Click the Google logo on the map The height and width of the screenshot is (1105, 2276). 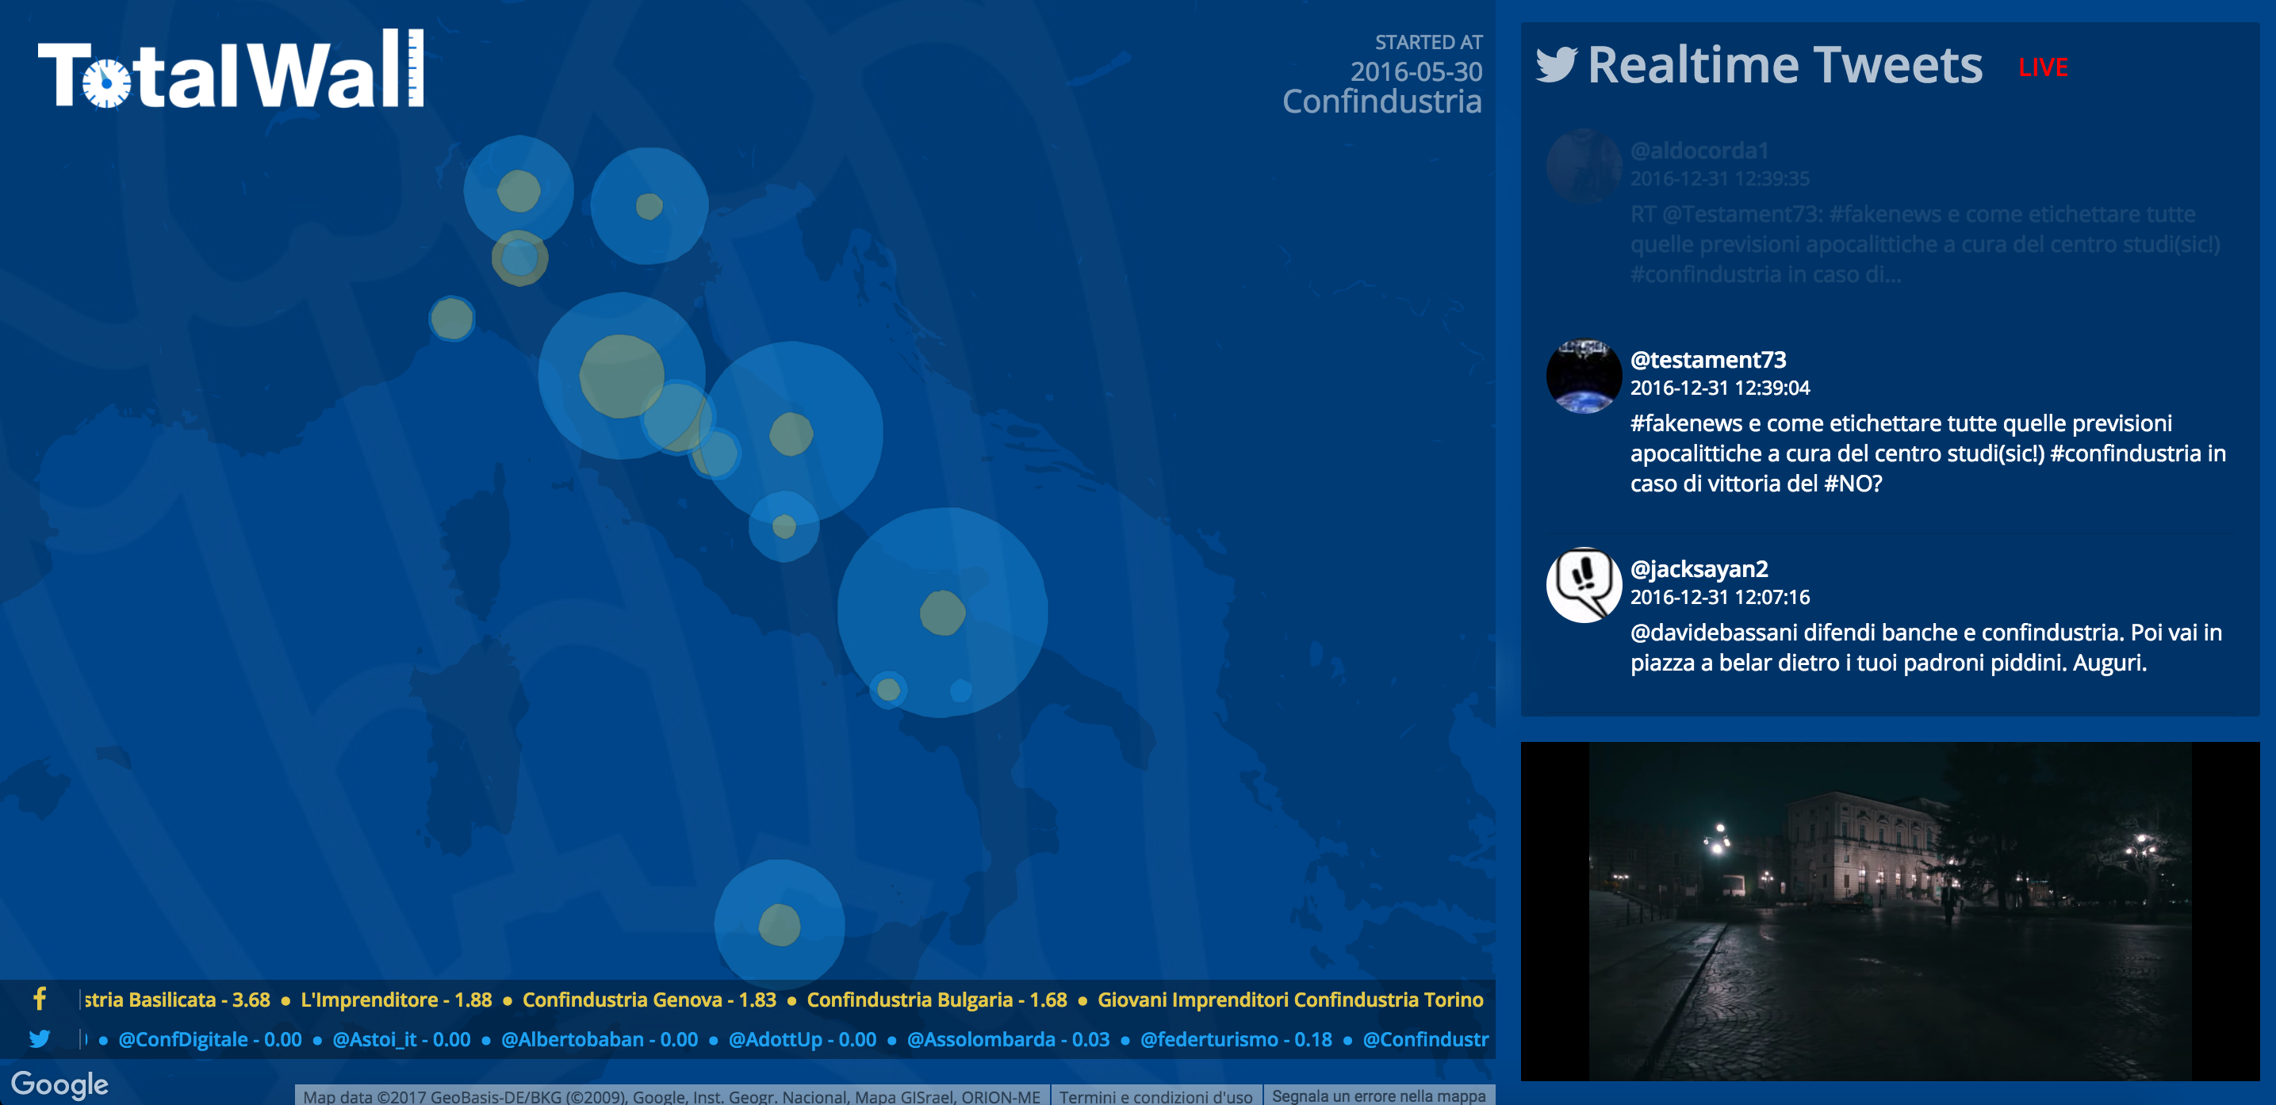tap(59, 1084)
